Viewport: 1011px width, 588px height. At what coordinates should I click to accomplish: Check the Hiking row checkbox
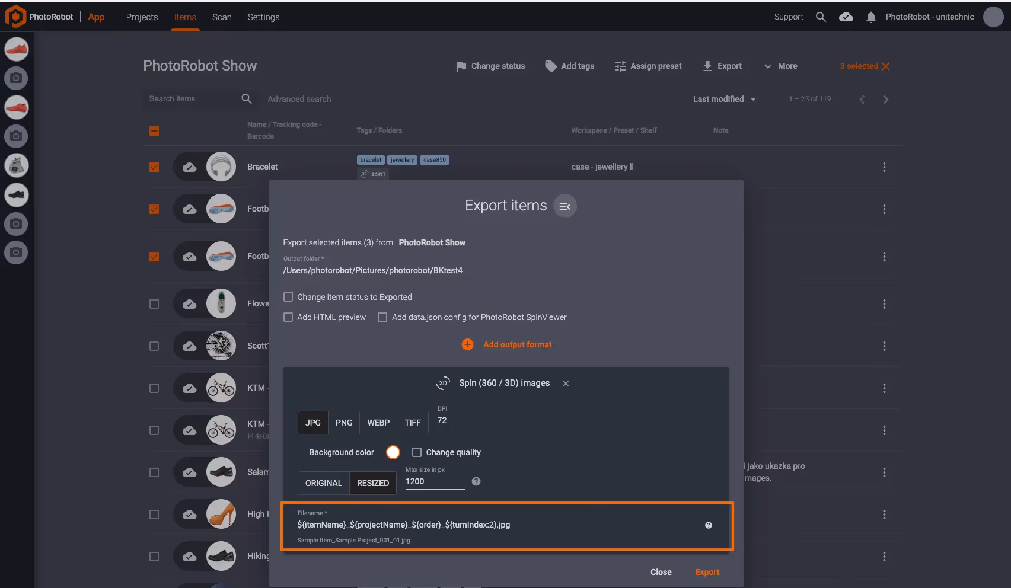154,557
